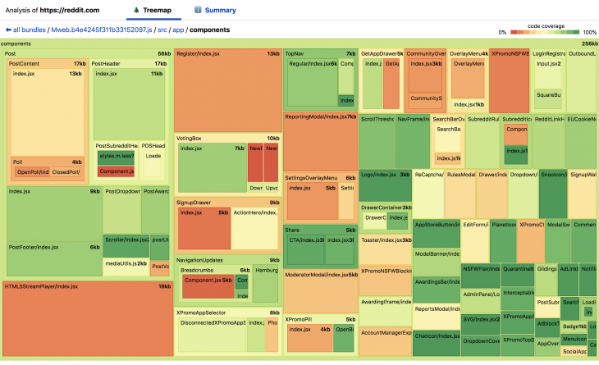Screen dimensions: 599x365
Task: Click the Post 56kb group header
Action: [x=88, y=54]
